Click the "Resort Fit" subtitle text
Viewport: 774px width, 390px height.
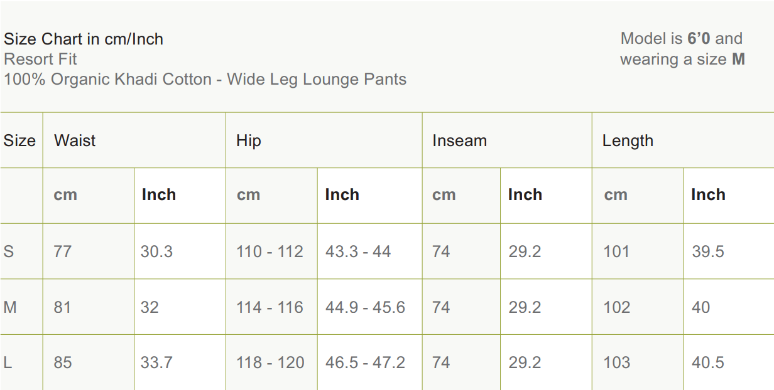coord(41,59)
